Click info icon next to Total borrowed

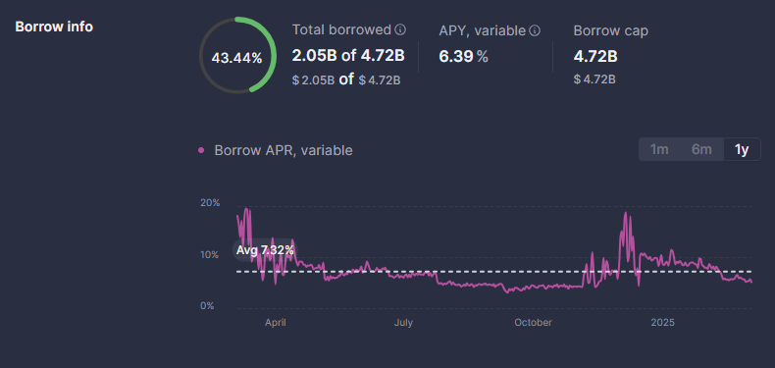pos(400,30)
